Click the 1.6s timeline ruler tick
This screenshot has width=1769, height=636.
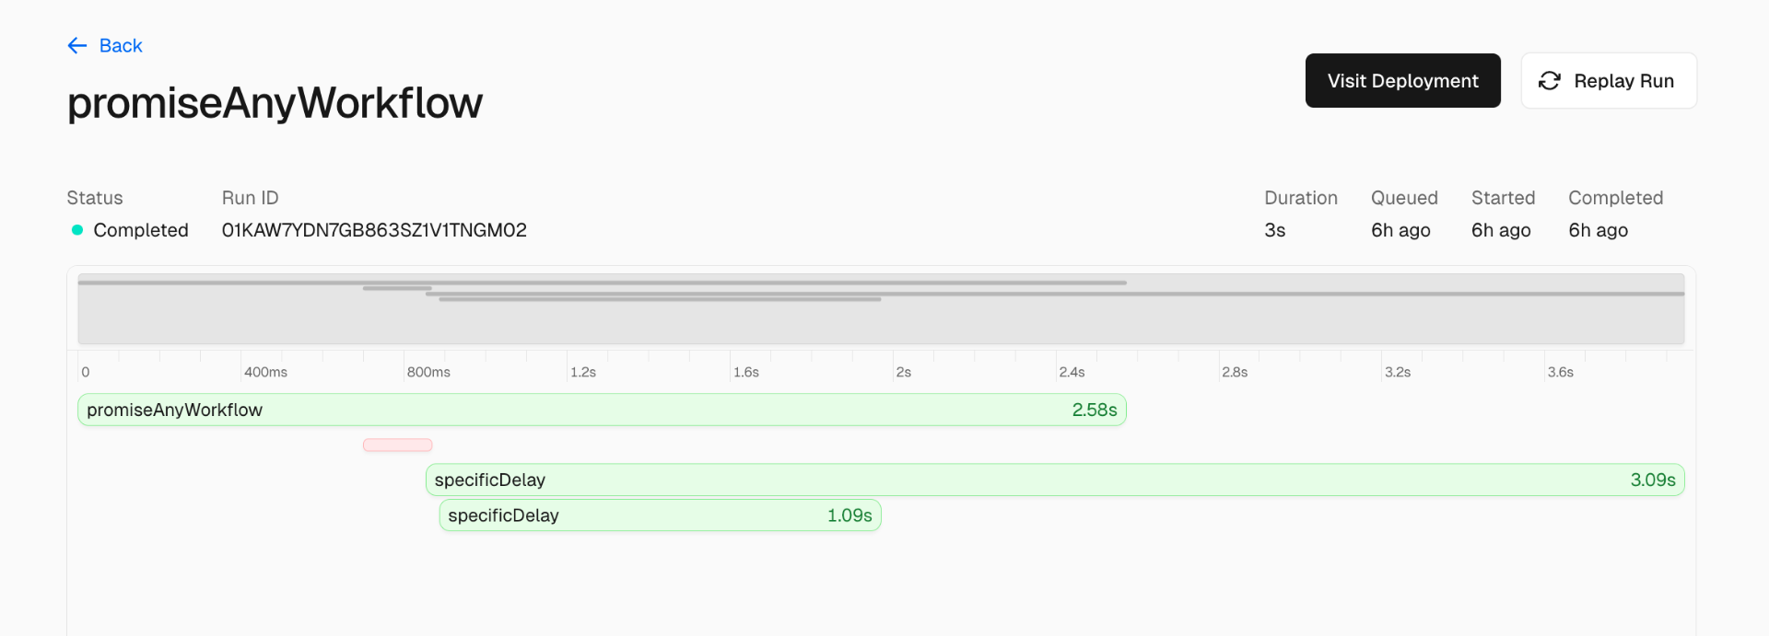point(745,372)
